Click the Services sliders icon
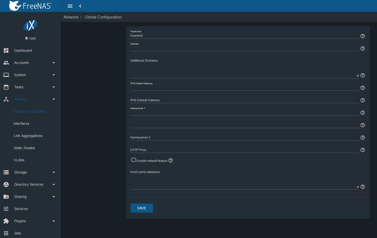This screenshot has height=238, width=377. [6, 209]
